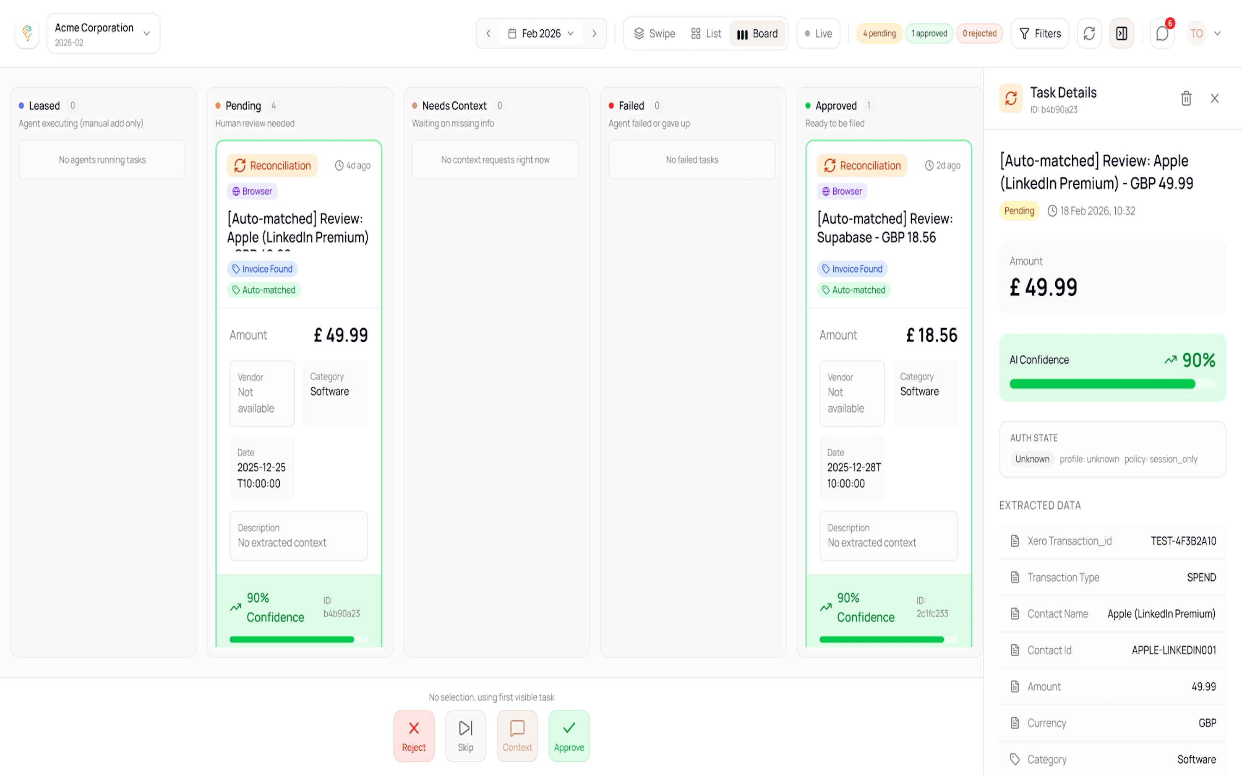
Task: Open notifications chat bubble with badge
Action: click(x=1162, y=34)
